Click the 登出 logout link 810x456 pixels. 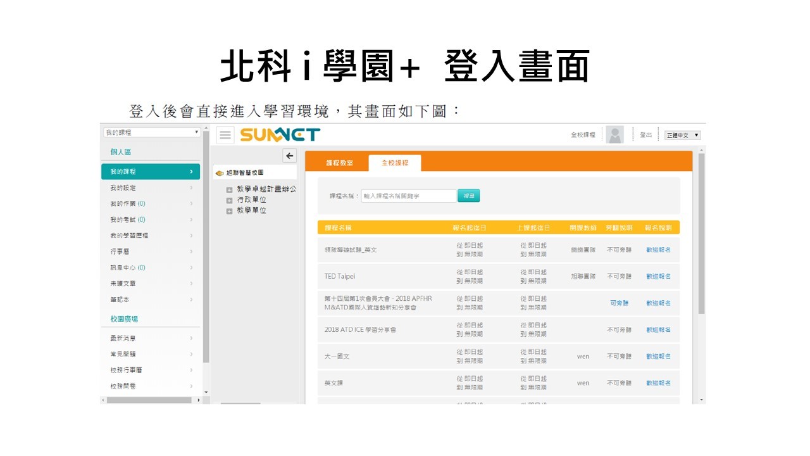point(646,135)
